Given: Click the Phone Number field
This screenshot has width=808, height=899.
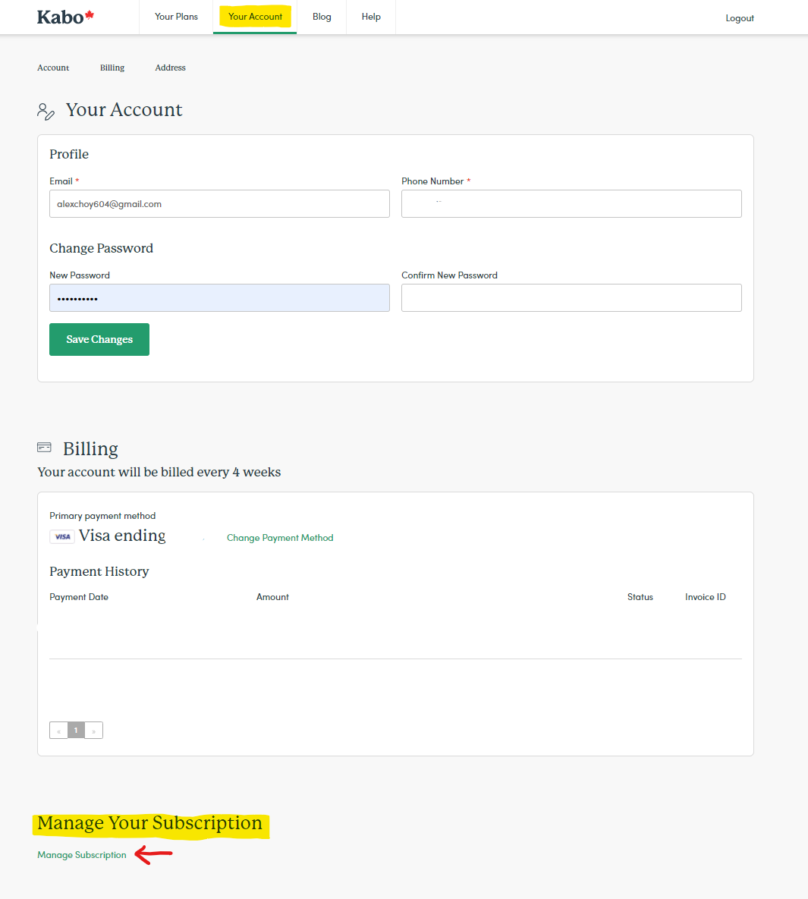Looking at the screenshot, I should pyautogui.click(x=571, y=204).
